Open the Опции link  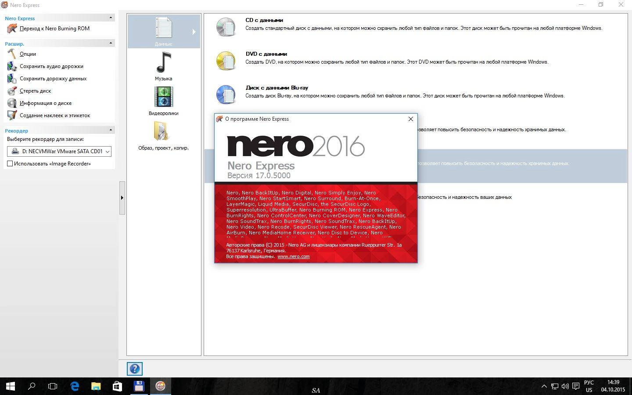(28, 54)
